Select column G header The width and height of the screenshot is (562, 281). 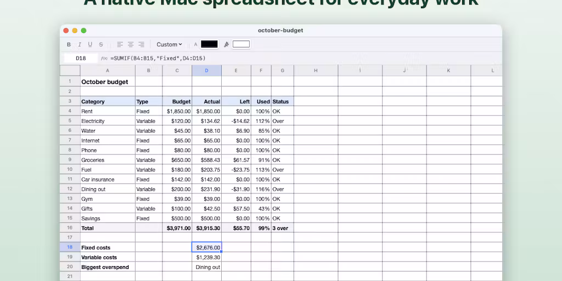point(283,71)
